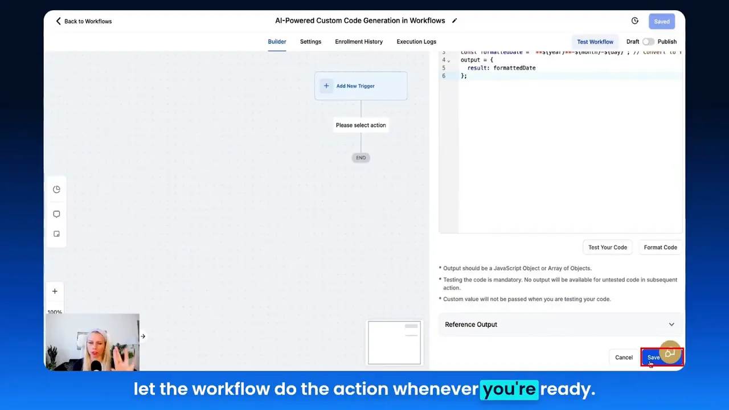Expand the Reference Output section chevron

coord(671,325)
